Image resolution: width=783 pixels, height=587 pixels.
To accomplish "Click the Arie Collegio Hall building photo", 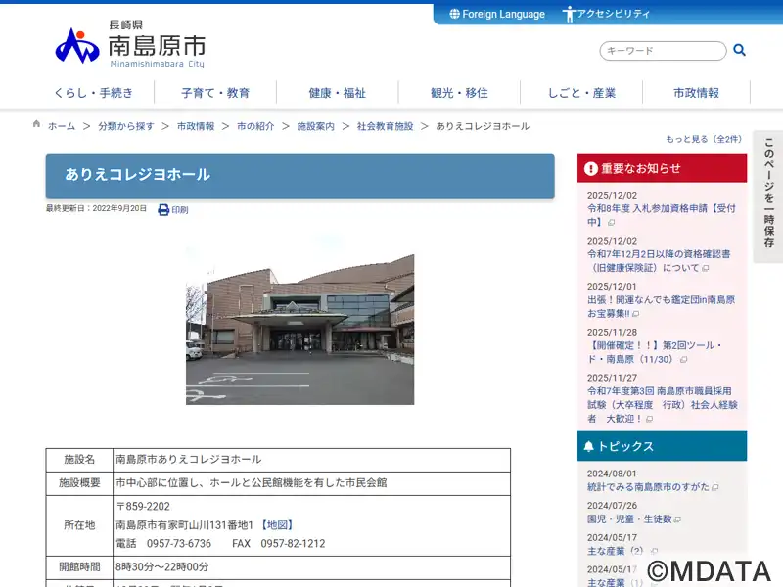I will coord(299,329).
